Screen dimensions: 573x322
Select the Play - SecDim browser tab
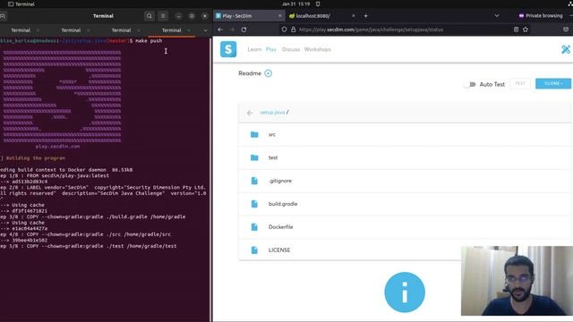point(249,16)
